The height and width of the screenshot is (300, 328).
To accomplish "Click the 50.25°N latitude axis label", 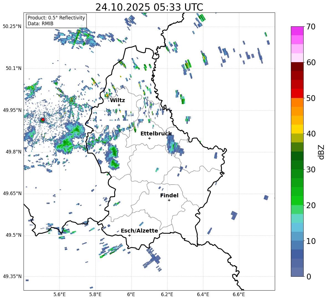I will tap(12, 27).
